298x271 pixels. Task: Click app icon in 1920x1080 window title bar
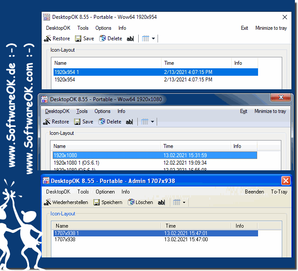(44, 99)
